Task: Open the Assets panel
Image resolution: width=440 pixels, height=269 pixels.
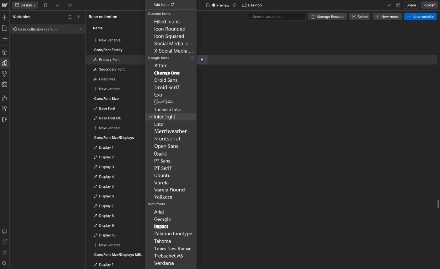Action: pos(4,84)
